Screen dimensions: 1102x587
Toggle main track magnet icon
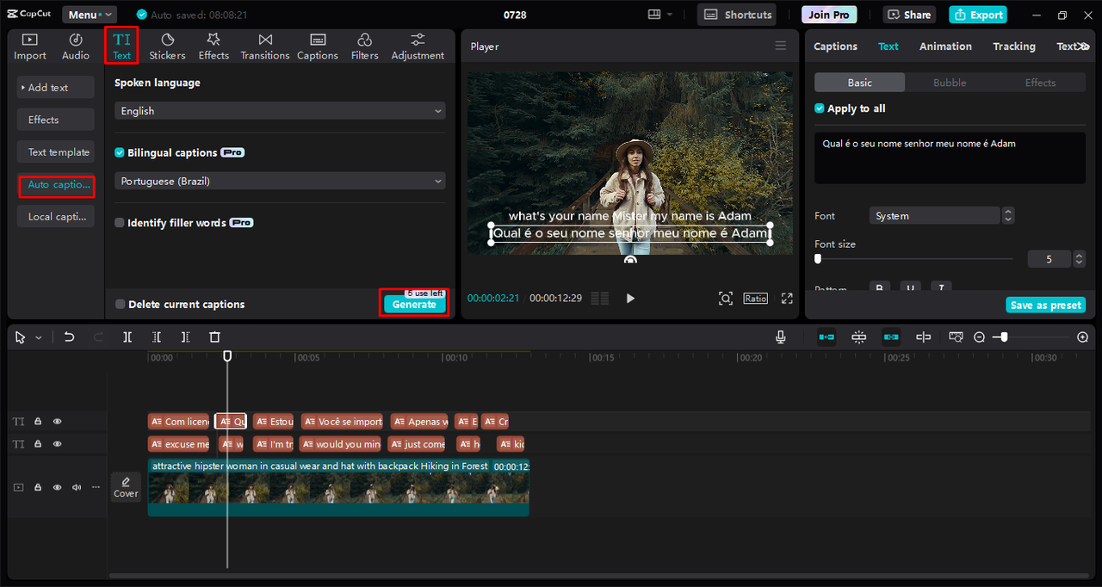[826, 337]
